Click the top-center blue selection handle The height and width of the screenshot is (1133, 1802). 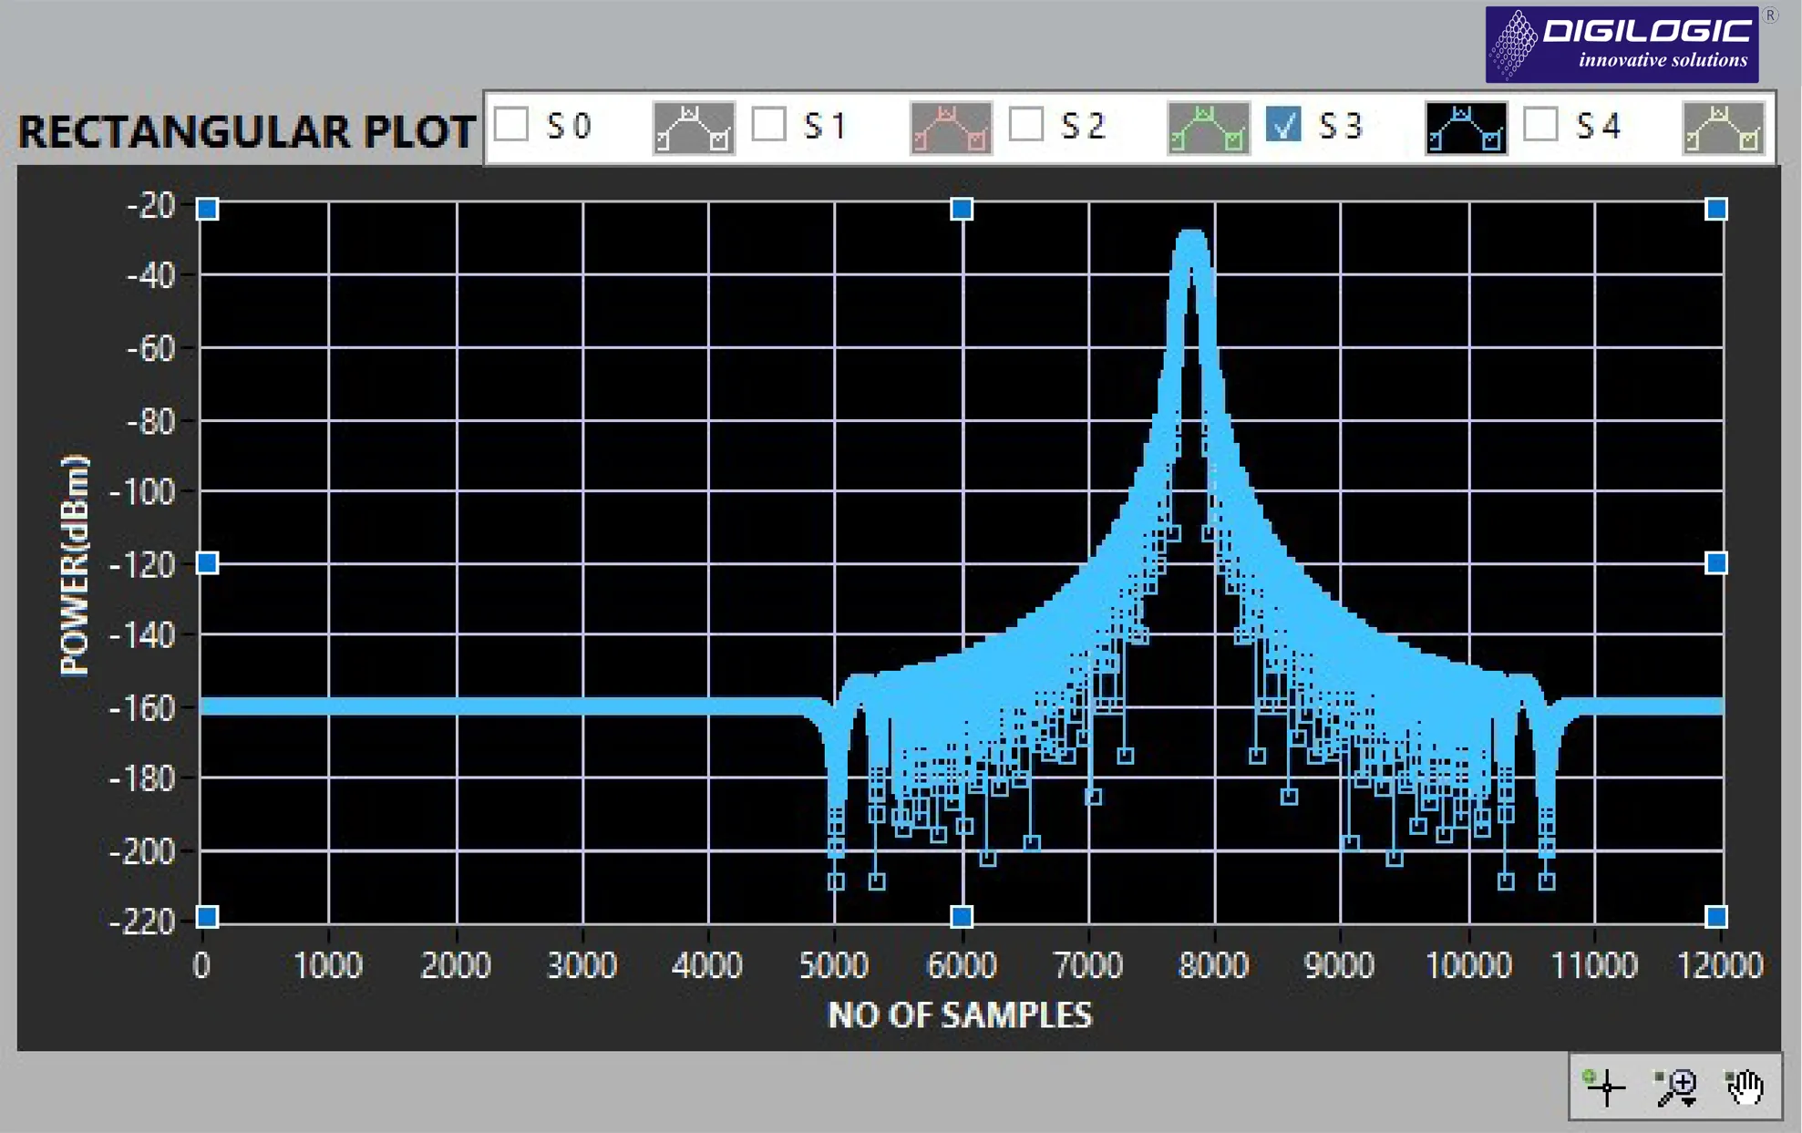click(962, 210)
